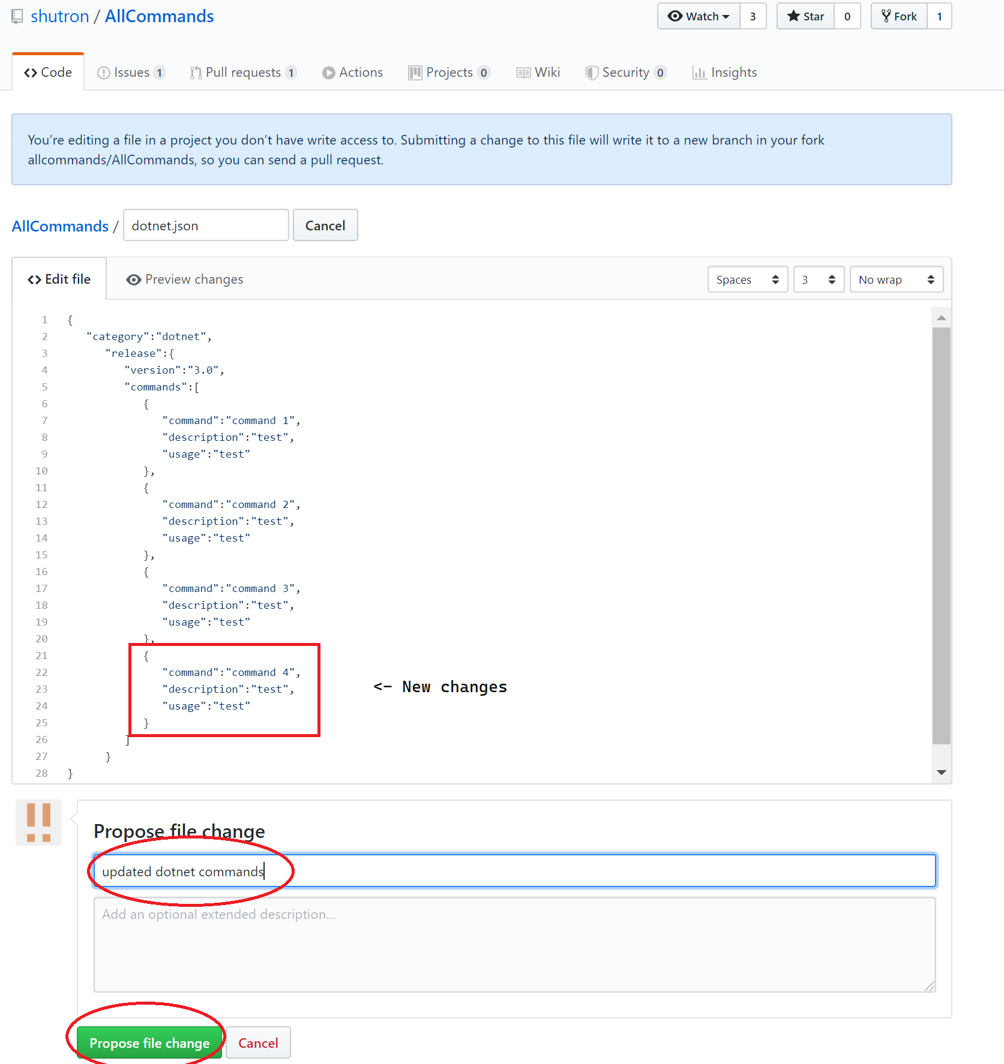Click the "release":{ line in editor

click(140, 353)
